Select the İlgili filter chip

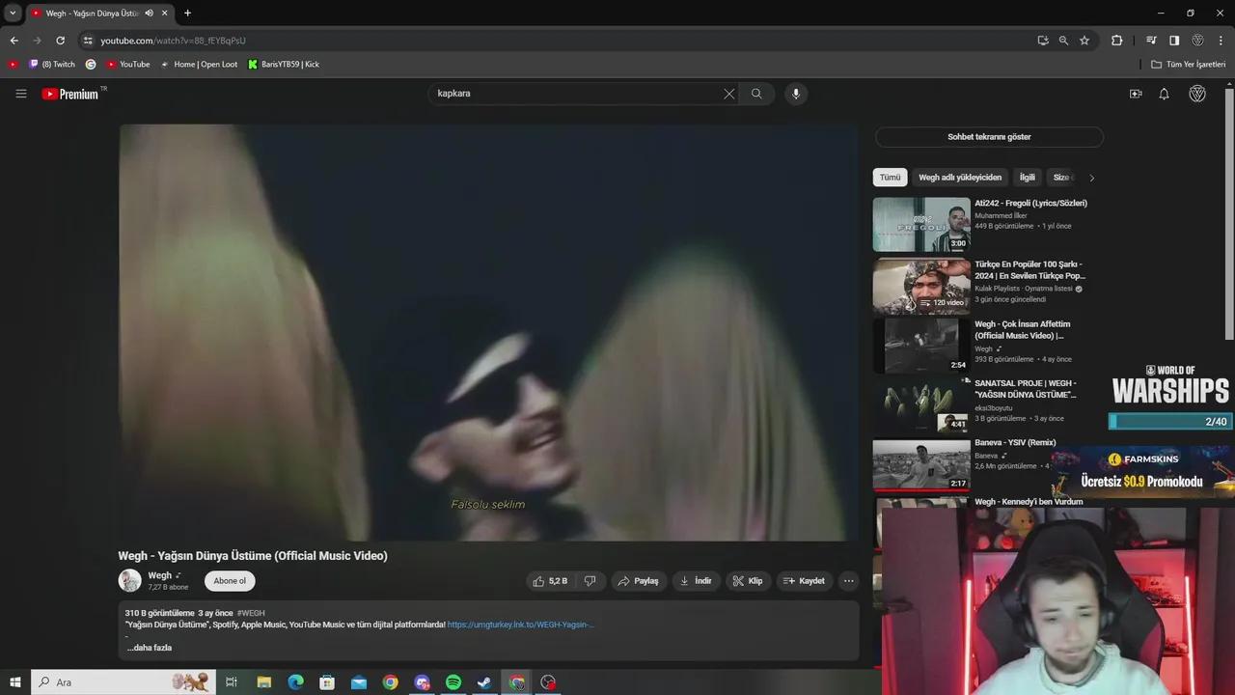1028,178
